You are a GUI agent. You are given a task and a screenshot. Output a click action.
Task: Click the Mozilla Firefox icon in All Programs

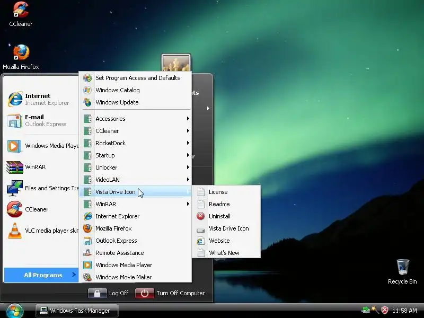87,228
